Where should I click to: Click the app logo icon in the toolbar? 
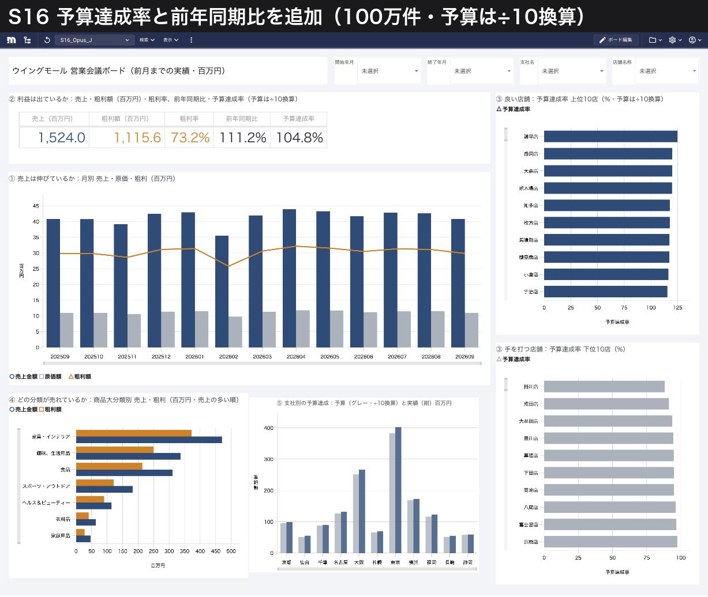click(x=12, y=40)
